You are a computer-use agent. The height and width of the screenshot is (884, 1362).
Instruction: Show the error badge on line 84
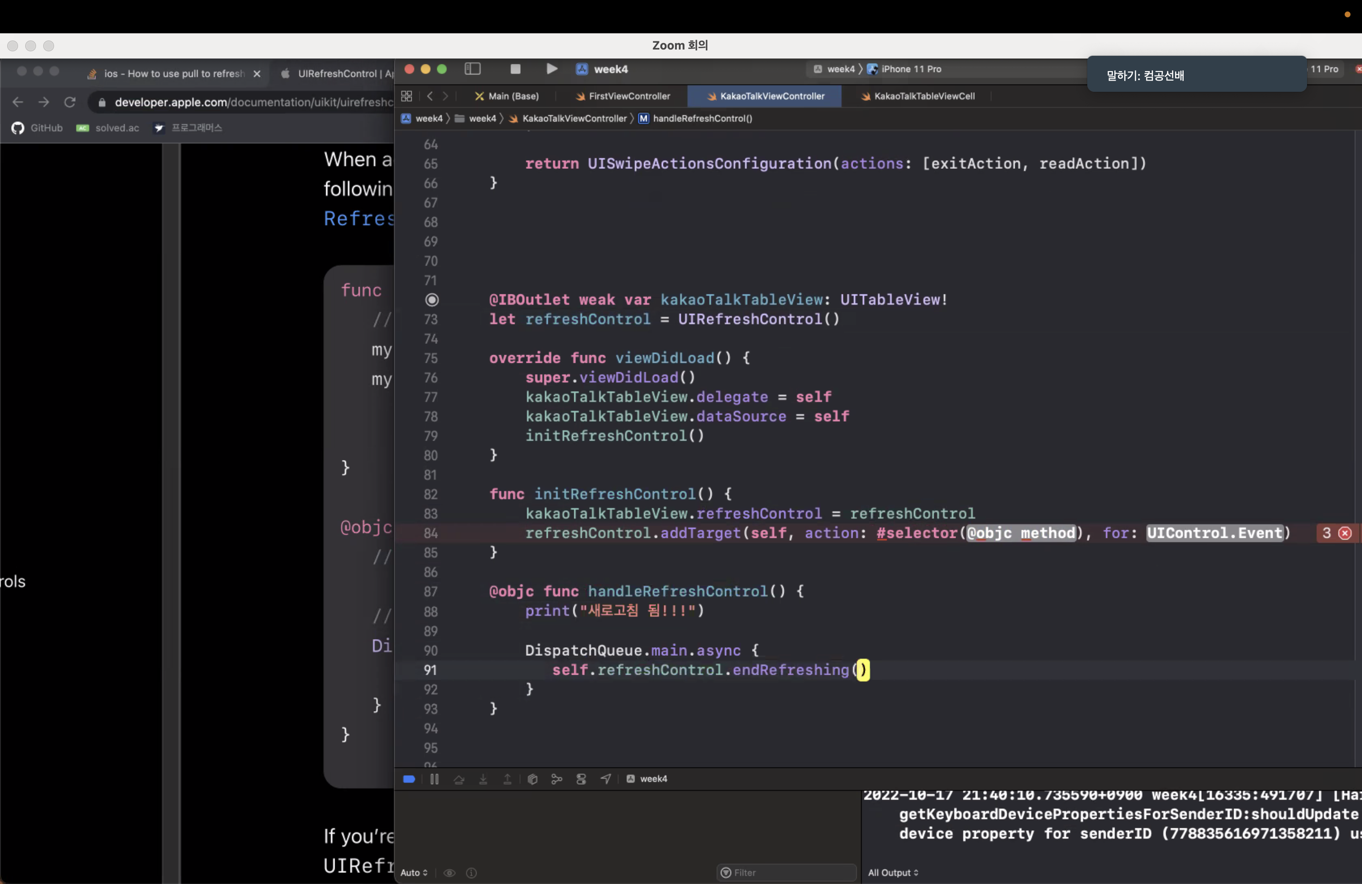[x=1336, y=533]
